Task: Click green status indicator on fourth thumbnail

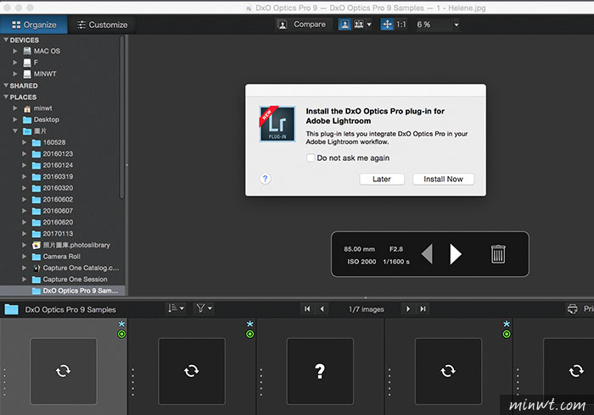Action: click(x=507, y=334)
